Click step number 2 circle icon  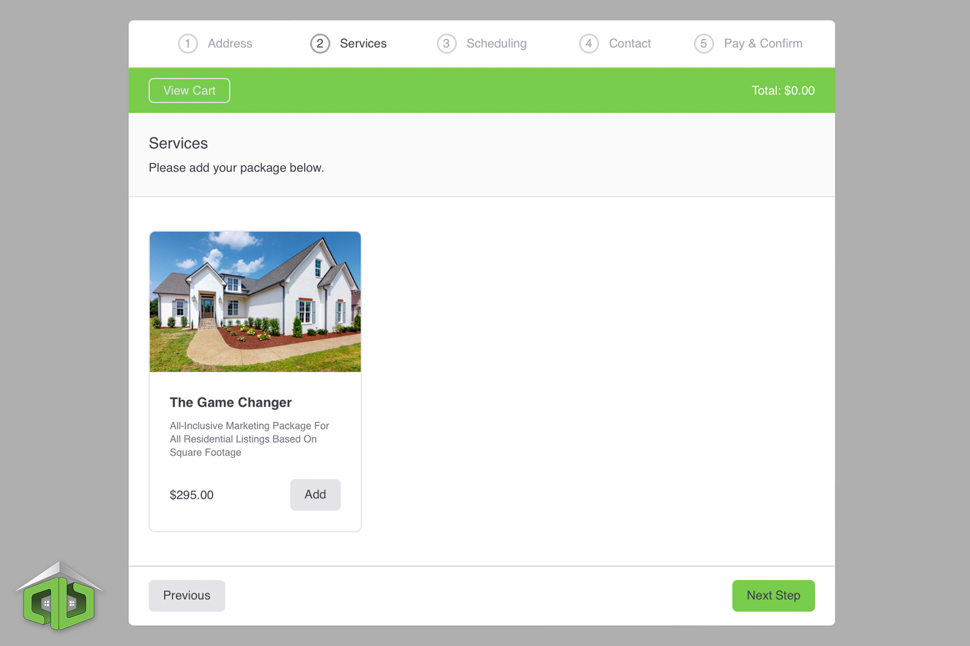pos(320,44)
